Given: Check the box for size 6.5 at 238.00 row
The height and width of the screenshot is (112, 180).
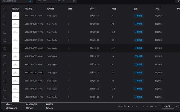Looking at the screenshot, I should pyautogui.click(x=5, y=65).
